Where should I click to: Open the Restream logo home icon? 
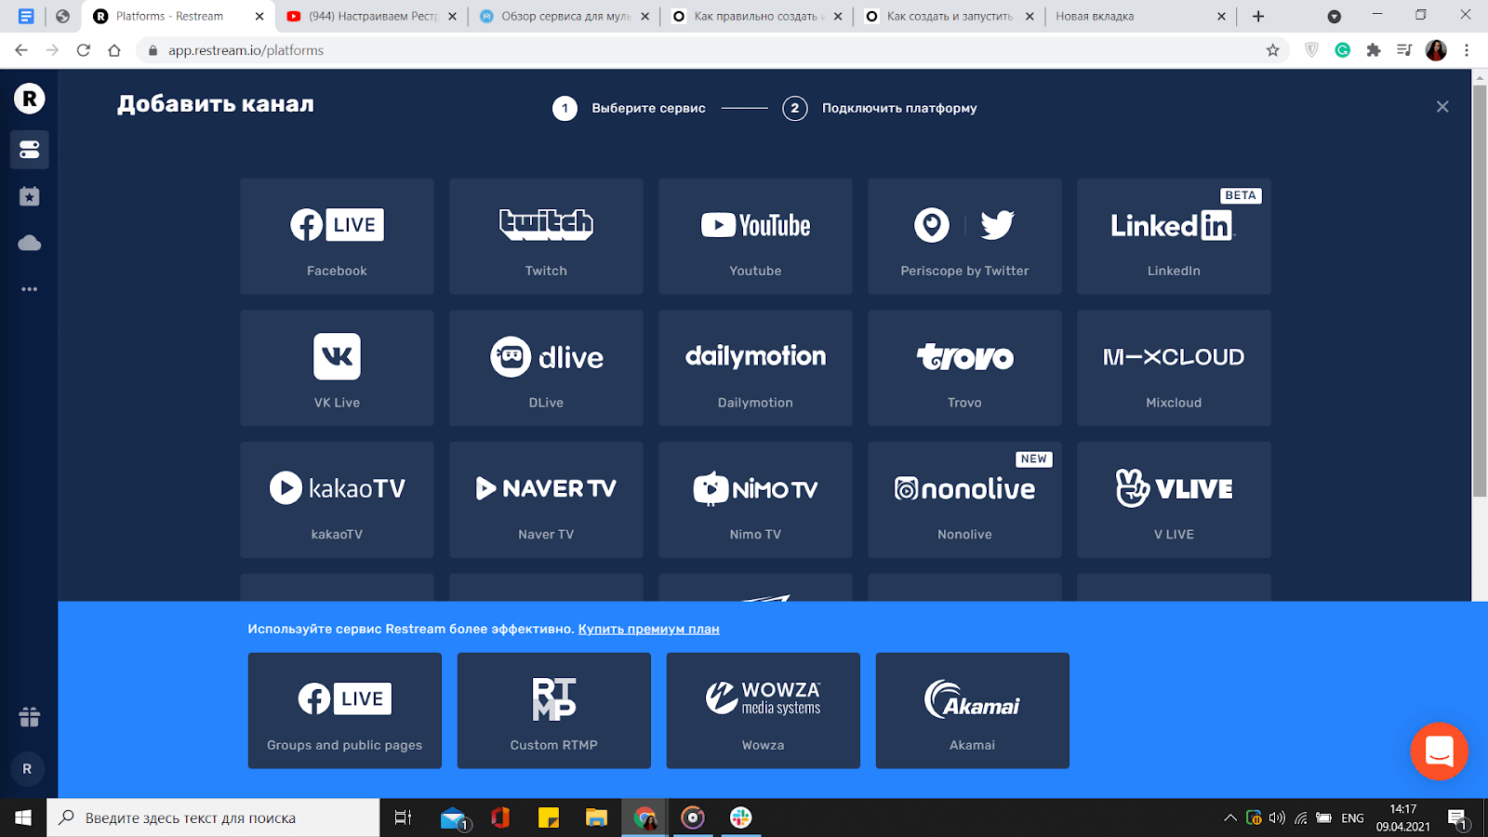(29, 98)
